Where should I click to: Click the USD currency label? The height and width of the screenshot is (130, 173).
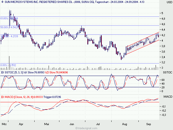(x=169, y=2)
